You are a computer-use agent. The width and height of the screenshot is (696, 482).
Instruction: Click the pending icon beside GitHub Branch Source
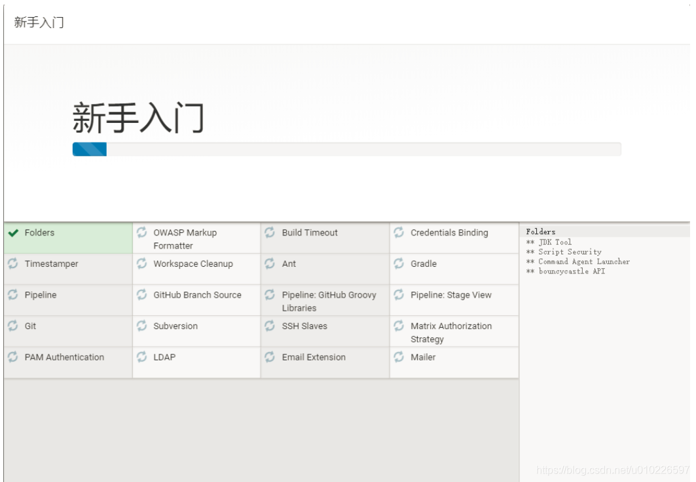[141, 294]
